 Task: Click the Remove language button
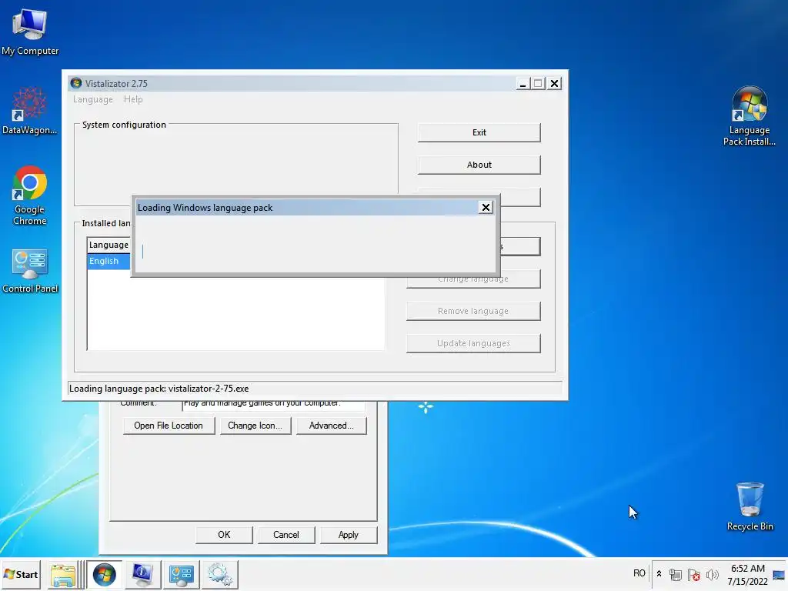pos(473,311)
